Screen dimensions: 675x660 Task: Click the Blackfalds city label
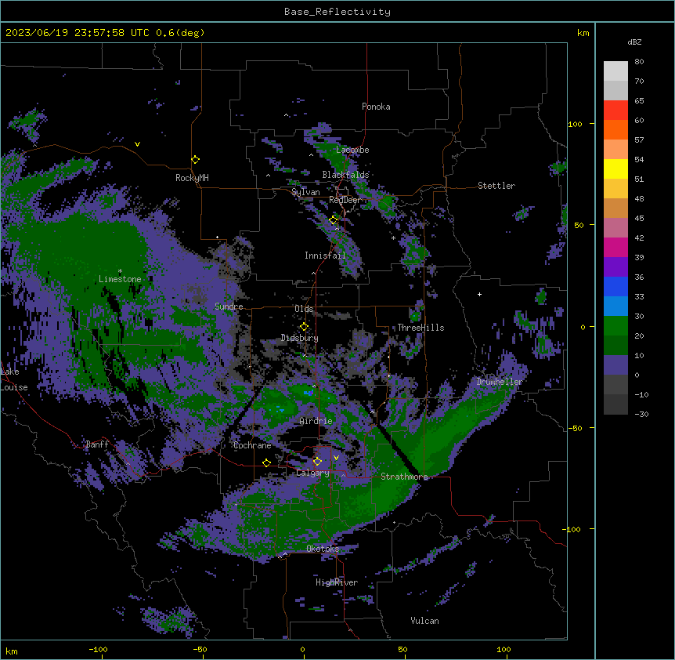click(x=345, y=175)
